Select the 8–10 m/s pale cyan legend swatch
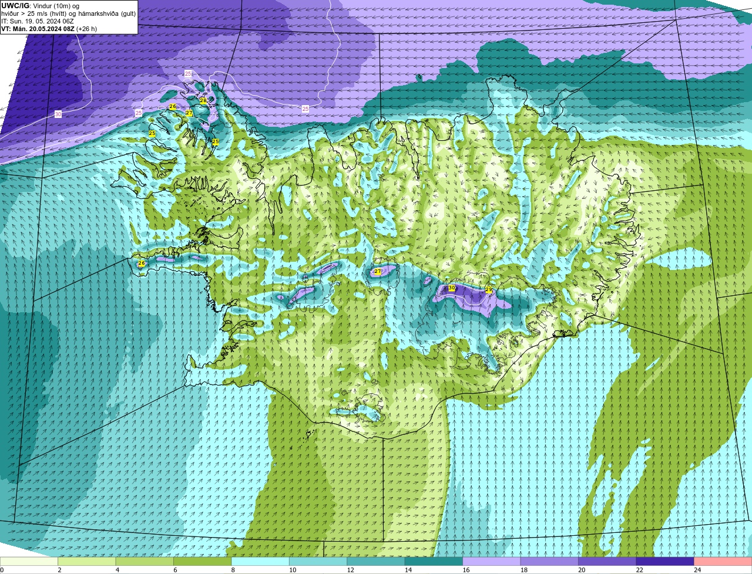752x574 pixels. pos(260,561)
